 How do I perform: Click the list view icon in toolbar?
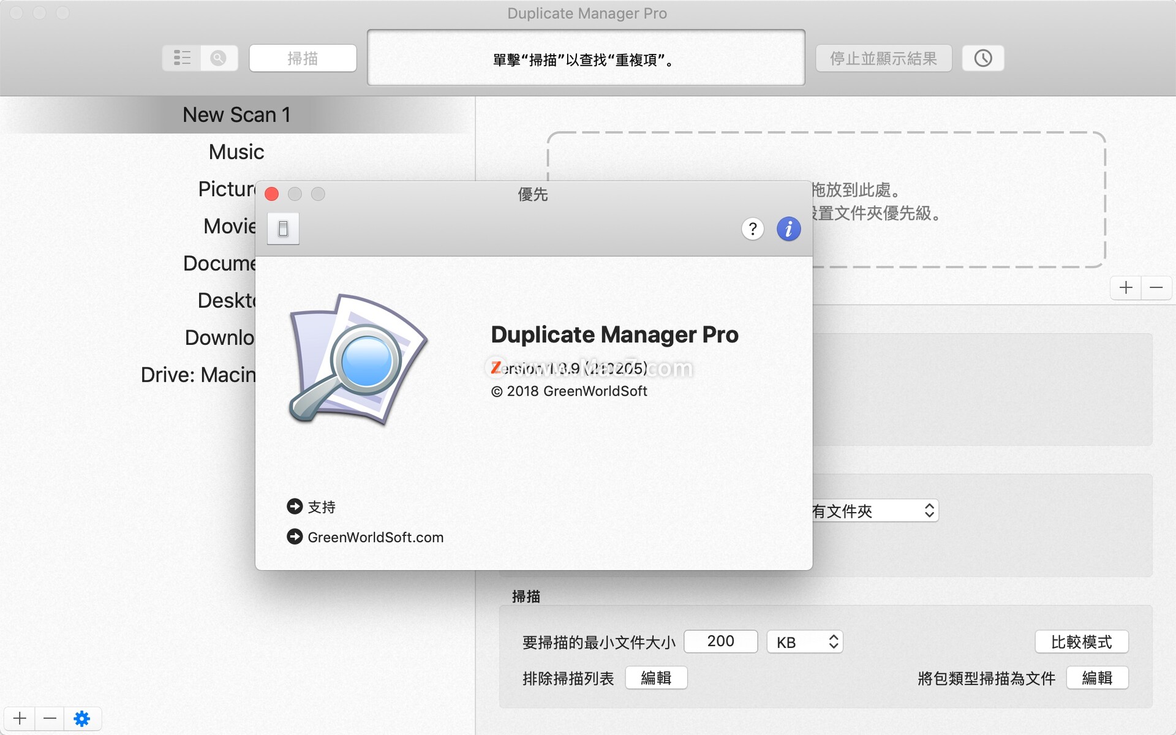point(181,58)
